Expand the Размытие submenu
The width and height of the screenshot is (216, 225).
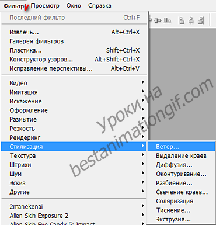coord(74,119)
